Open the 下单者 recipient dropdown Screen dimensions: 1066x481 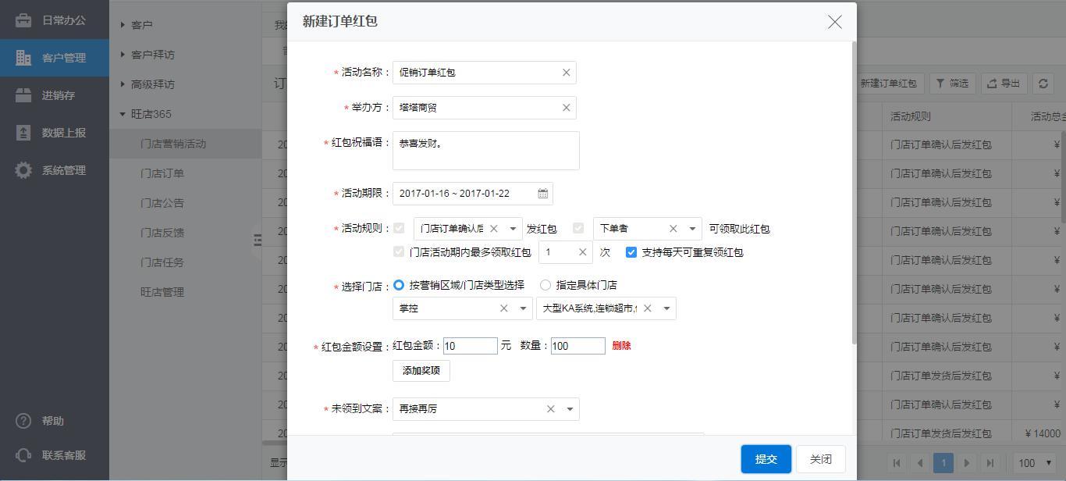coord(692,229)
